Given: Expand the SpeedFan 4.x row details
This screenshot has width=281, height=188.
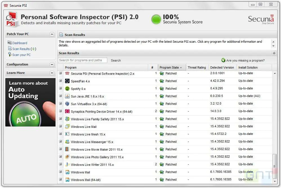Looking at the screenshot, I should tap(60, 81).
